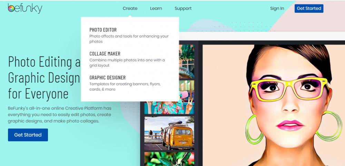Screen dimensions: 345x166
Task: Click the BeFunky logo
Action: click(x=25, y=8)
